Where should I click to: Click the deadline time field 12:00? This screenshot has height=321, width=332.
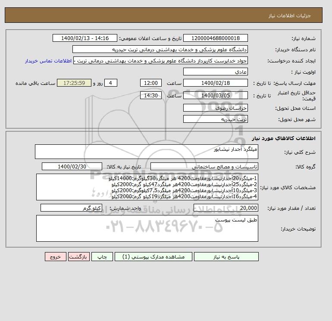pyautogui.click(x=151, y=83)
